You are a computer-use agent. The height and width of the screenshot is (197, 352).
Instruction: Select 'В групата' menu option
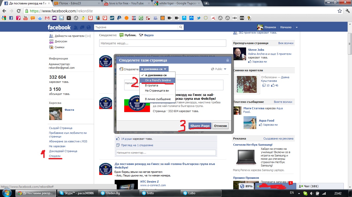click(x=152, y=85)
